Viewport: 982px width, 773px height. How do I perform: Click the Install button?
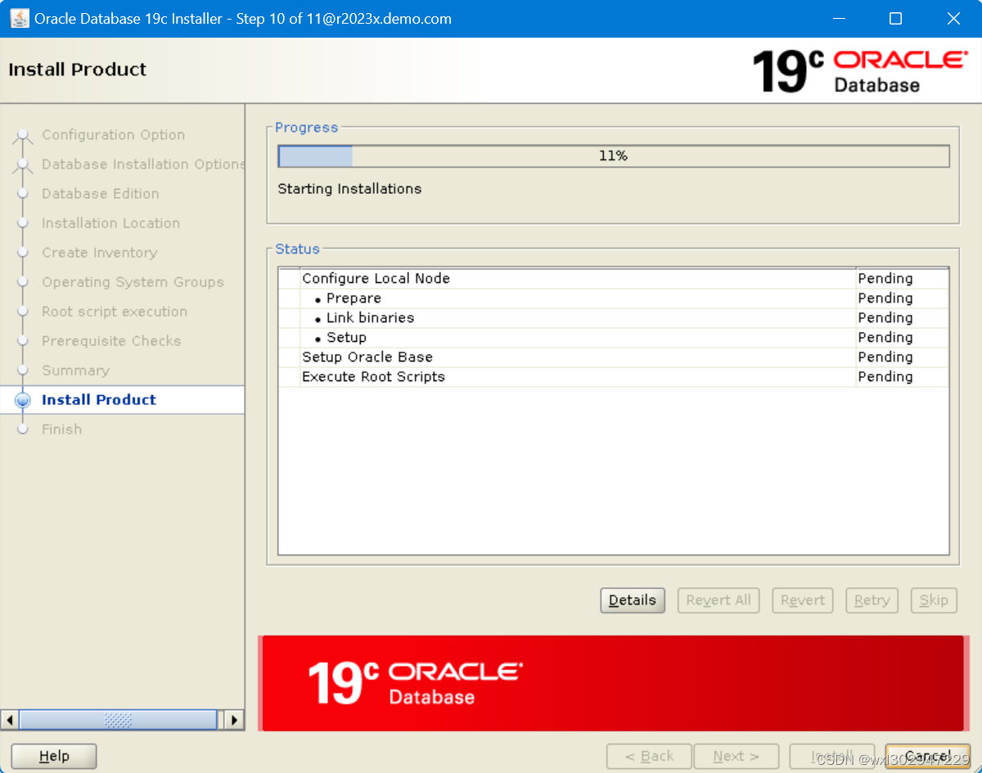click(831, 757)
